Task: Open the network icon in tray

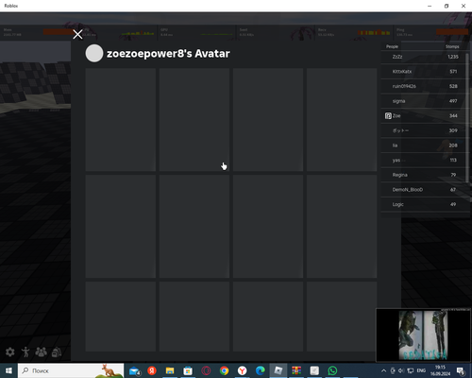Action: pyautogui.click(x=411, y=370)
